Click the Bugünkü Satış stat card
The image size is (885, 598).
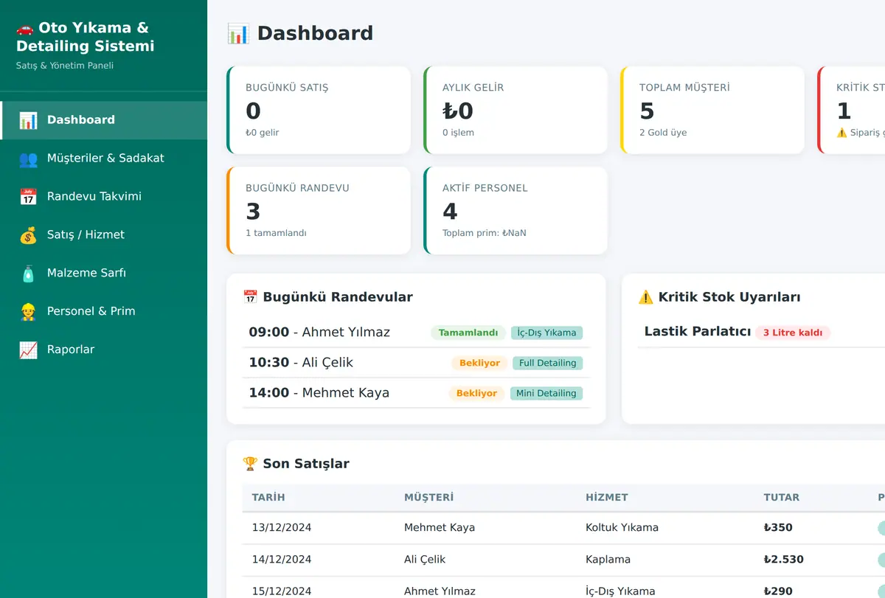[x=319, y=110]
